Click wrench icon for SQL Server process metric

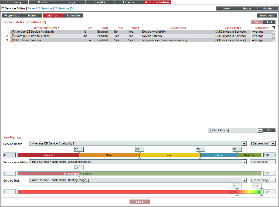[12, 40]
